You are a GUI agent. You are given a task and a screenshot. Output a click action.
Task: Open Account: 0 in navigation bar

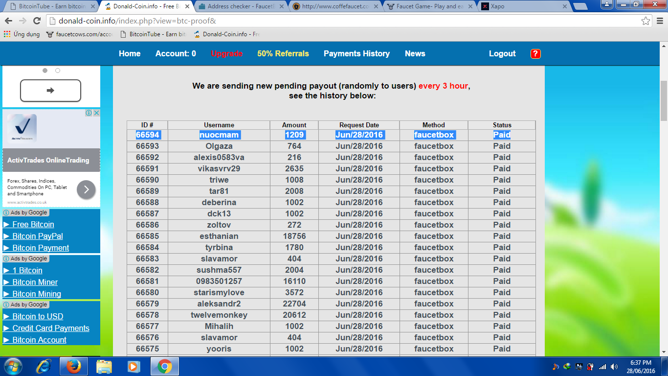click(x=176, y=54)
